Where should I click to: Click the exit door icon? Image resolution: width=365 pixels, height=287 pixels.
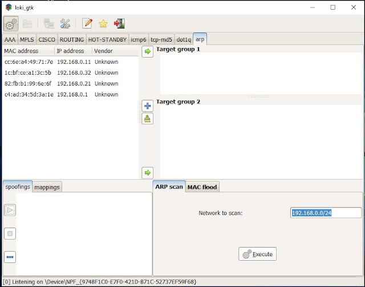click(x=119, y=23)
